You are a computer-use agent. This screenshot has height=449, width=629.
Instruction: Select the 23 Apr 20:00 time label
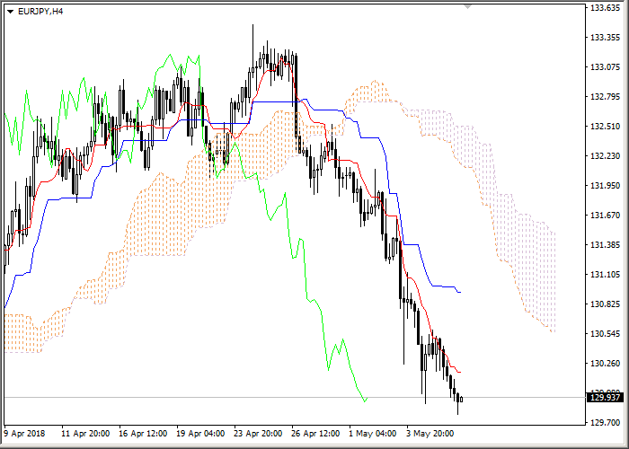[x=259, y=433]
